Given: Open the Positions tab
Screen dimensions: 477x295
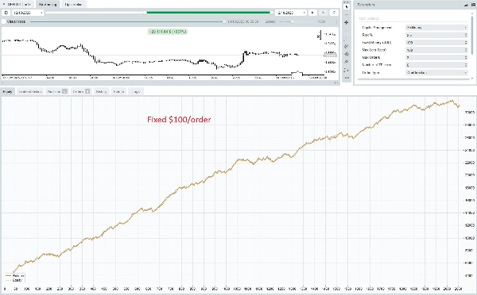Looking at the screenshot, I should tap(57, 91).
